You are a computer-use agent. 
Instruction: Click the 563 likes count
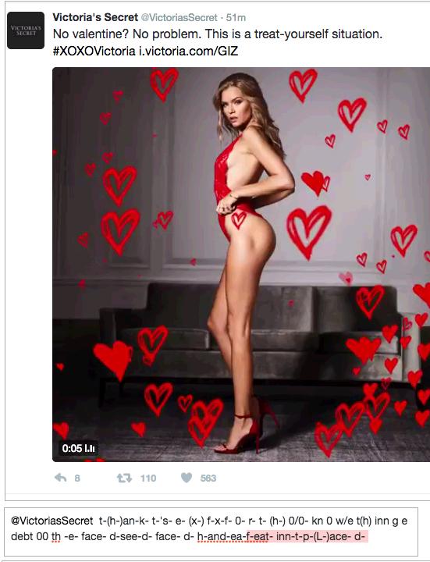[x=208, y=478]
